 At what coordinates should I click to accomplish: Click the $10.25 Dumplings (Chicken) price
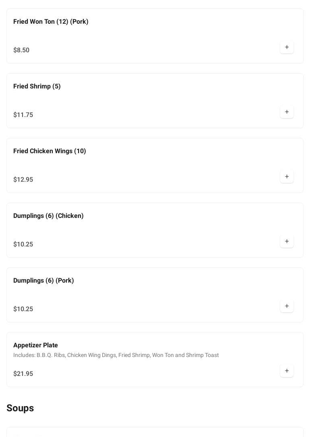(x=23, y=244)
